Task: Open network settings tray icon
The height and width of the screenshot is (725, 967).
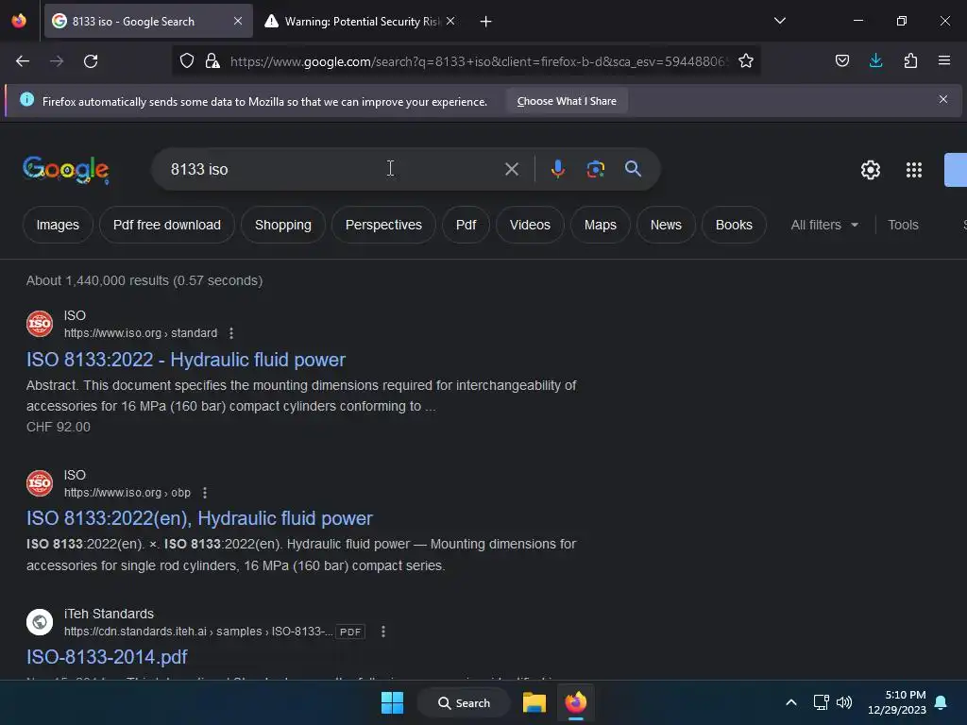Action: [x=821, y=702]
